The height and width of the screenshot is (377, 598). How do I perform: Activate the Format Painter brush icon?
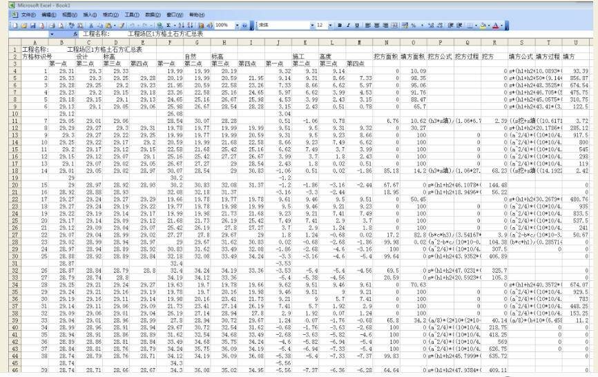click(122, 26)
